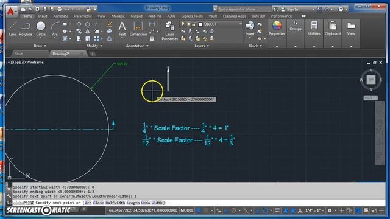Switch to the Parametric ribbon tab

83,16
